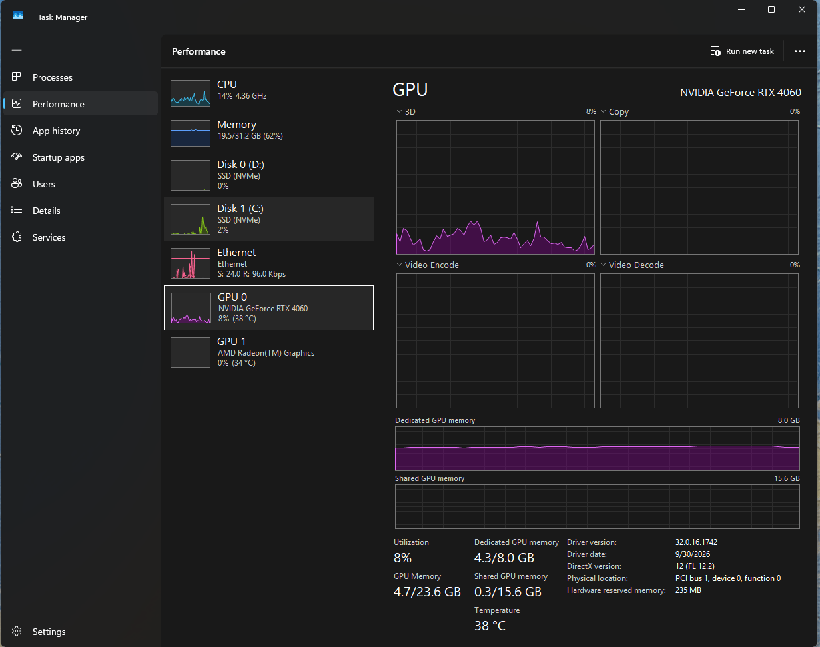
Task: Click the App history clock icon
Action: pyautogui.click(x=17, y=131)
